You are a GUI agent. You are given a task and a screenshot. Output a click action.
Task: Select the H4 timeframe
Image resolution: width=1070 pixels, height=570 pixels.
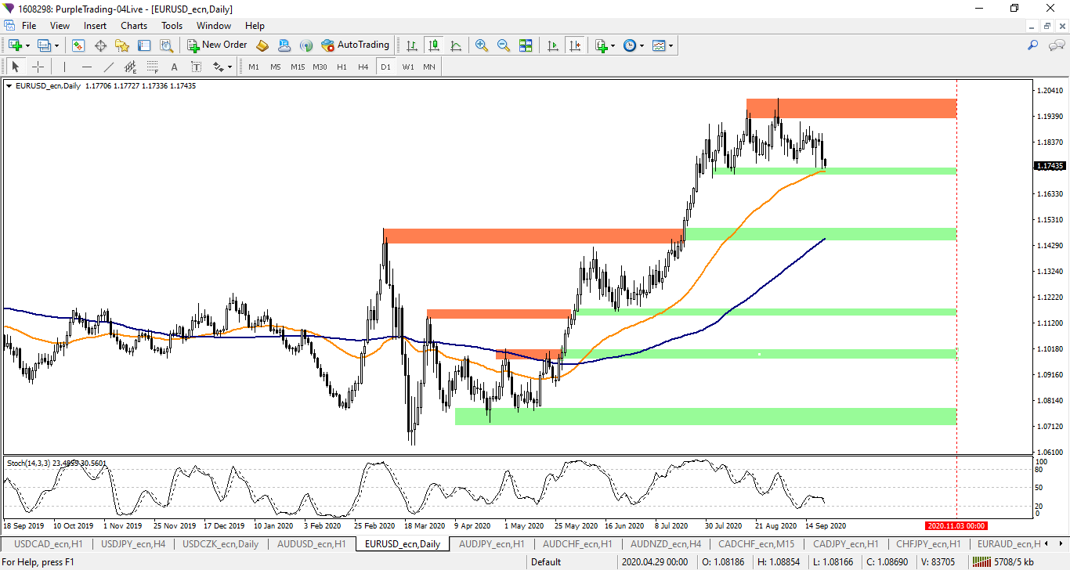(363, 67)
